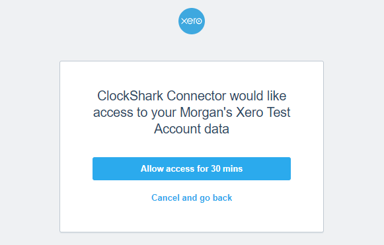Click the 'Account data' heading line

point(192,129)
